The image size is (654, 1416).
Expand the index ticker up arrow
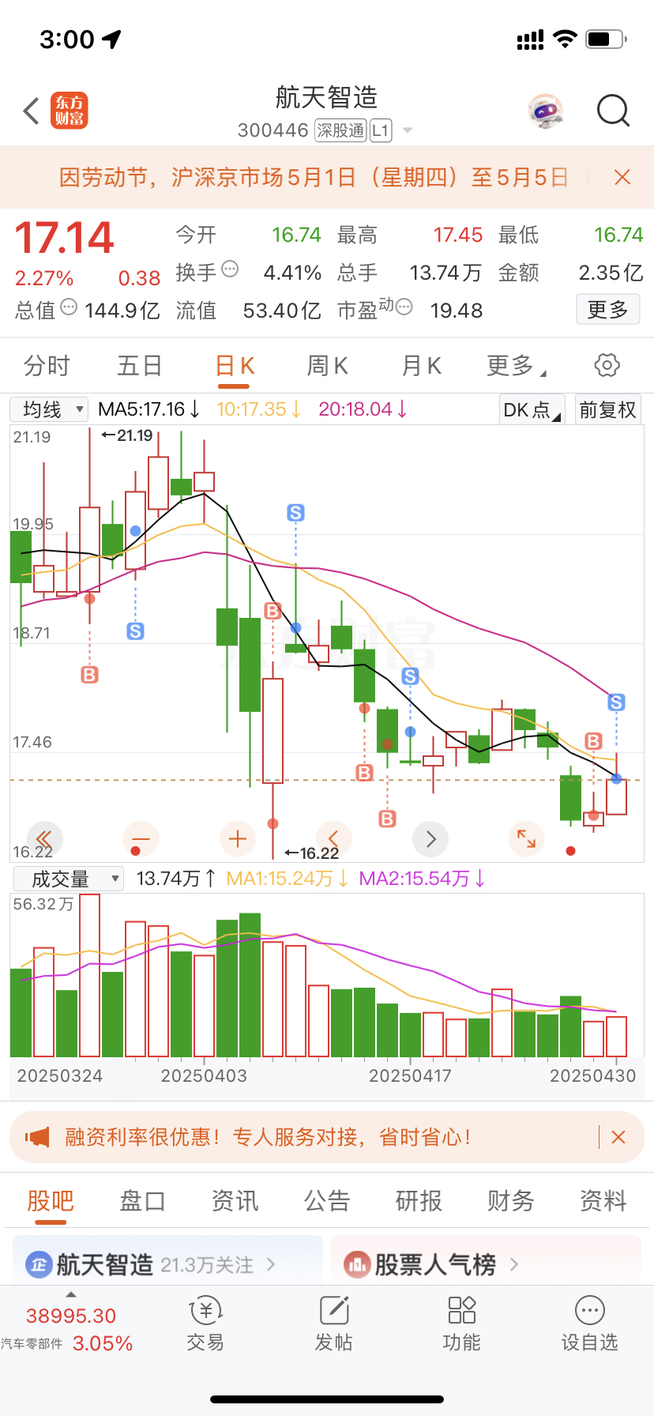tap(71, 1294)
